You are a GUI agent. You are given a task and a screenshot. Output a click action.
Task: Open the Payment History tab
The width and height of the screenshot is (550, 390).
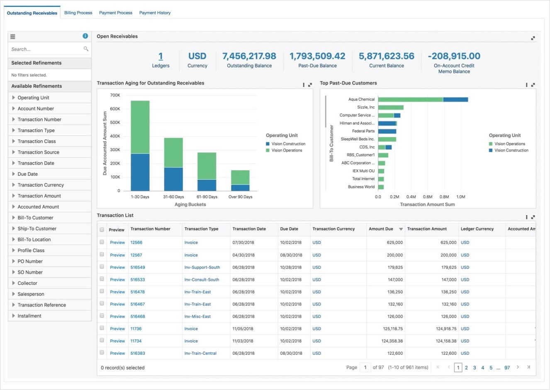(x=155, y=13)
